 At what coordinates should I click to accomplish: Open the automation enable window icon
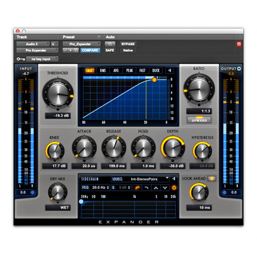[110, 44]
